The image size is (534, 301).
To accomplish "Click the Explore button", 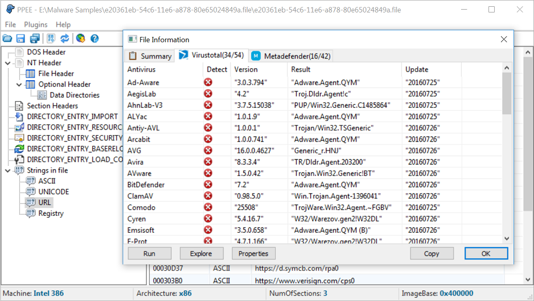I will 202,253.
